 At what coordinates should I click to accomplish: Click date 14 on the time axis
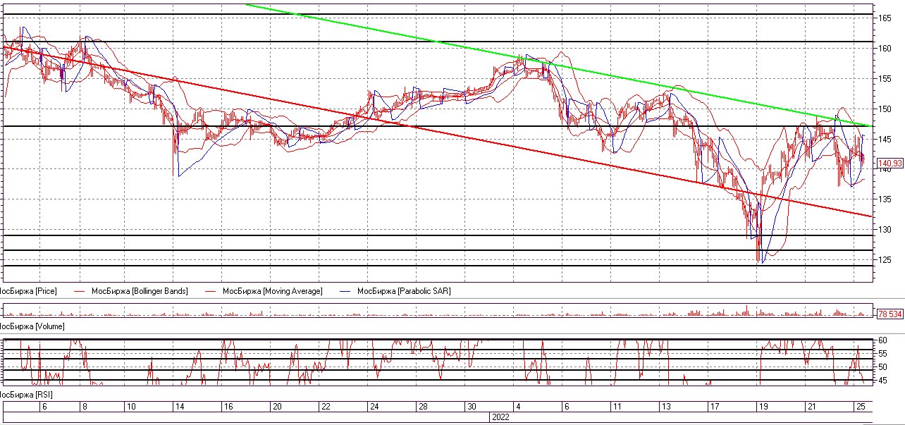point(180,407)
